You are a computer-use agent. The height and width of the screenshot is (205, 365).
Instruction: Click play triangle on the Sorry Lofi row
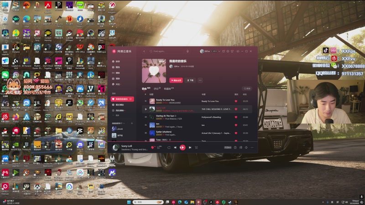[146, 109]
